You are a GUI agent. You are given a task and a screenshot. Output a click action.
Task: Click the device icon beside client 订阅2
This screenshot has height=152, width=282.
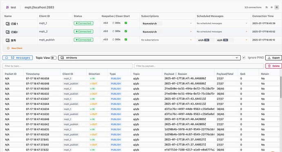(7, 32)
